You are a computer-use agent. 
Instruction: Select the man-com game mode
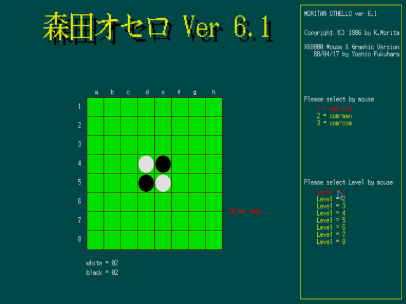(x=334, y=109)
